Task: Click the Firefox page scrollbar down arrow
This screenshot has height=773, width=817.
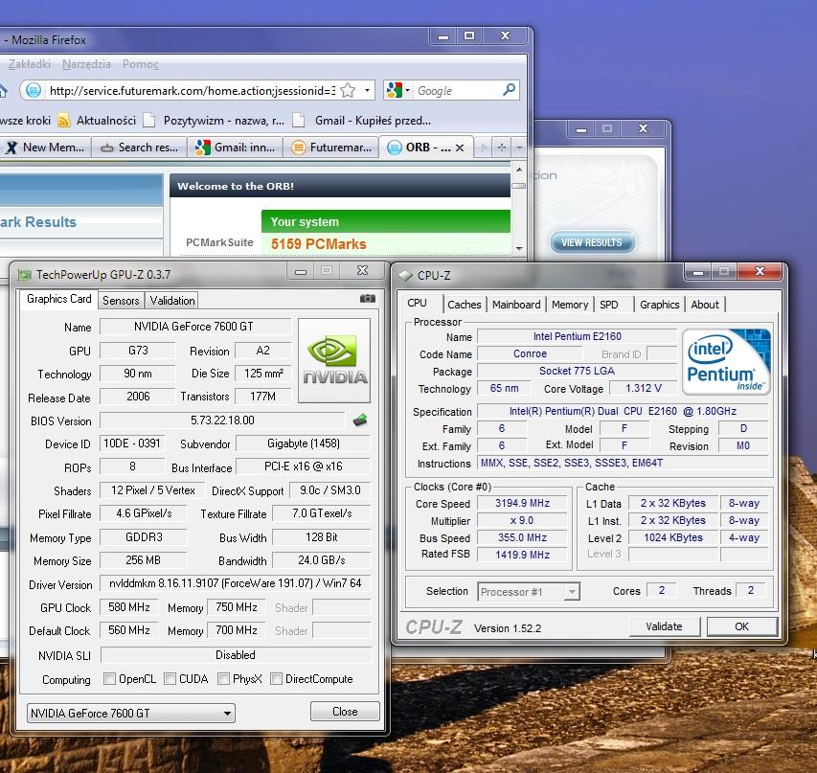Action: pyautogui.click(x=519, y=249)
